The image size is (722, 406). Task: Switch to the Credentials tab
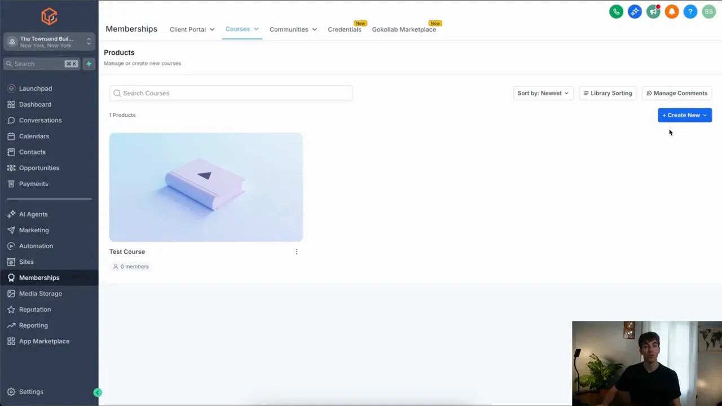pos(345,29)
